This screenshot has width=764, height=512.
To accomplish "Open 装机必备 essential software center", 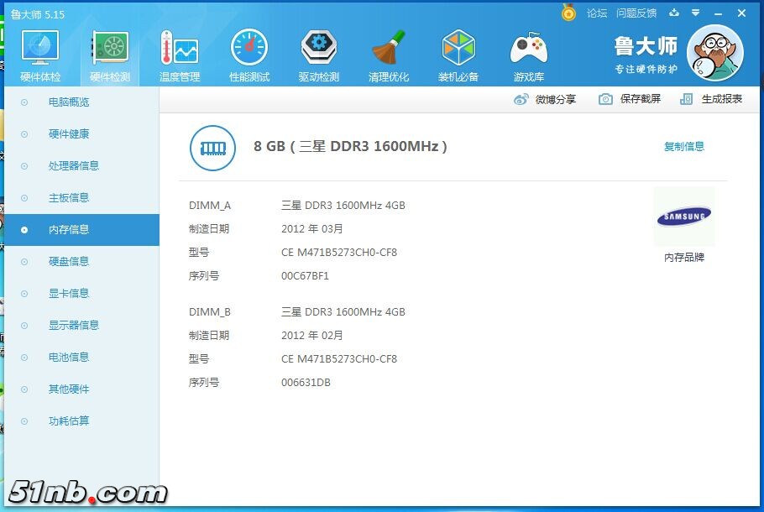I will tap(458, 53).
